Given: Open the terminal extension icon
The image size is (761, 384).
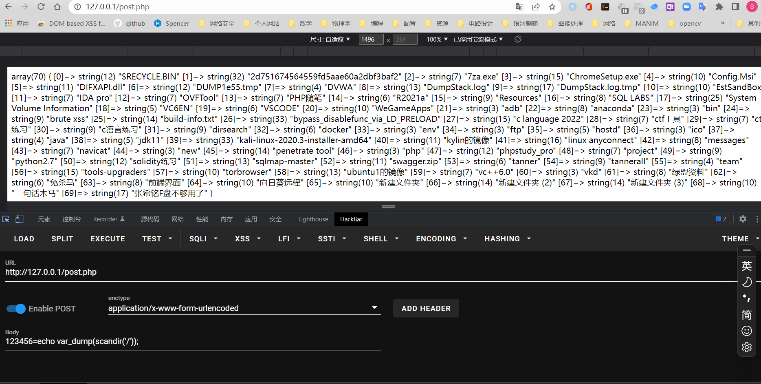Looking at the screenshot, I should 605,7.
